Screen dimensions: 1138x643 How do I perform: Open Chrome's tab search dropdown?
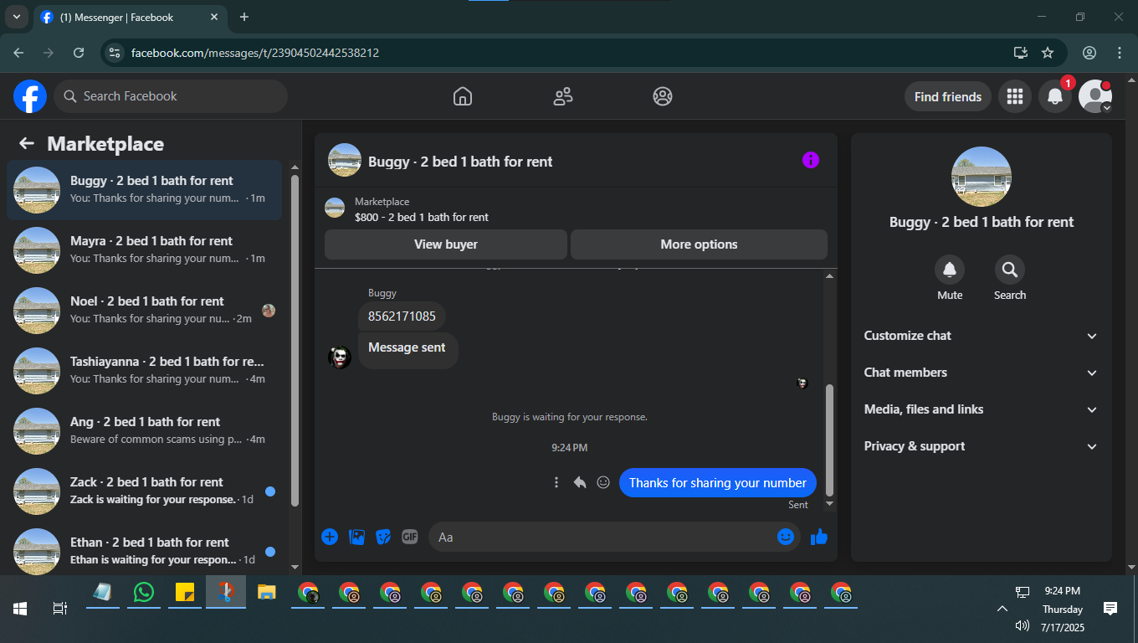coord(17,17)
